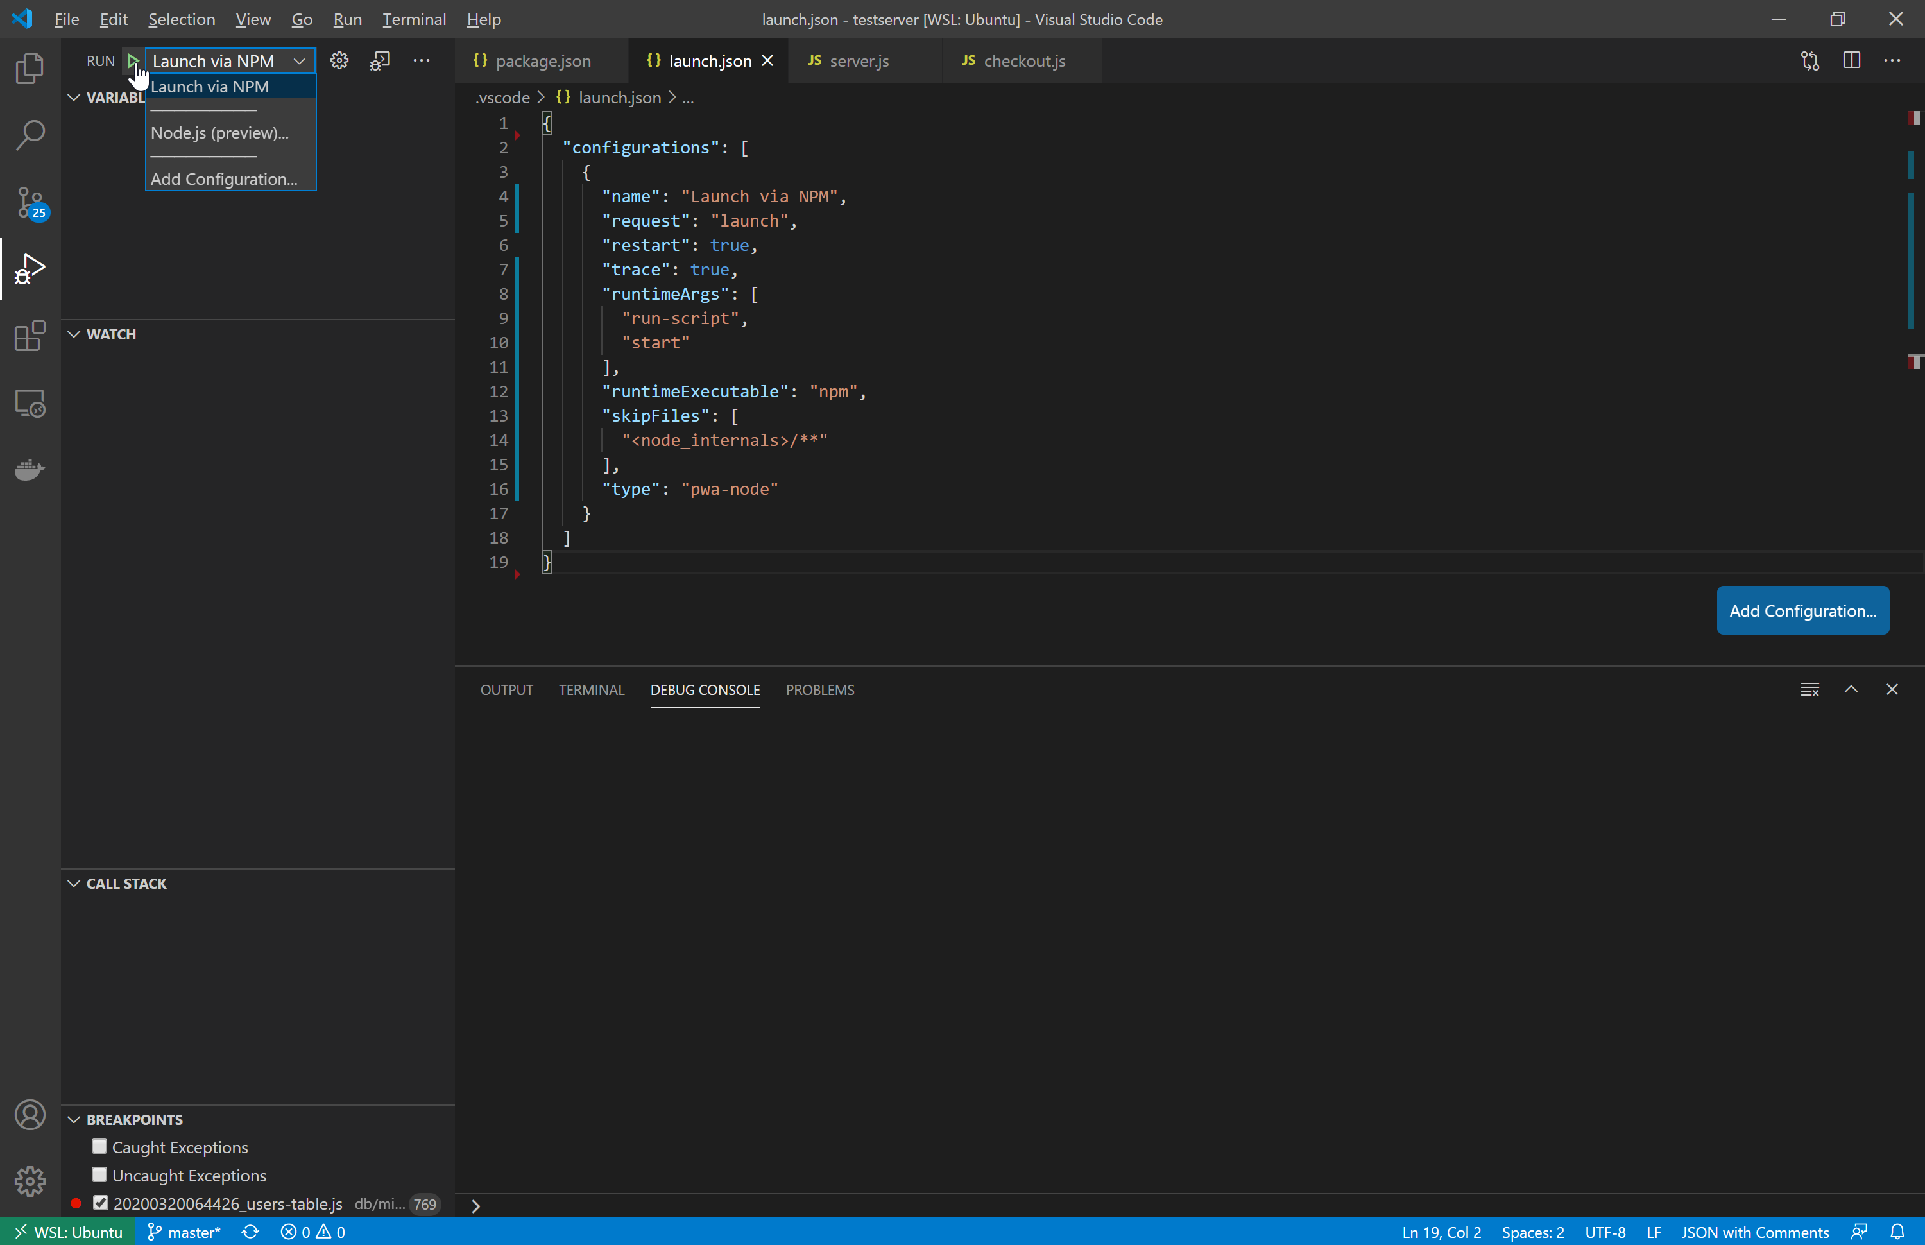Open Source Control view showing 25 pending changes
Image resolution: width=1925 pixels, height=1245 pixels.
point(30,203)
